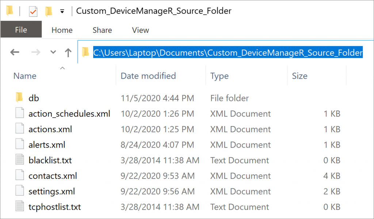Sort files by Name column header
Image resolution: width=374 pixels, height=219 pixels.
(25, 76)
